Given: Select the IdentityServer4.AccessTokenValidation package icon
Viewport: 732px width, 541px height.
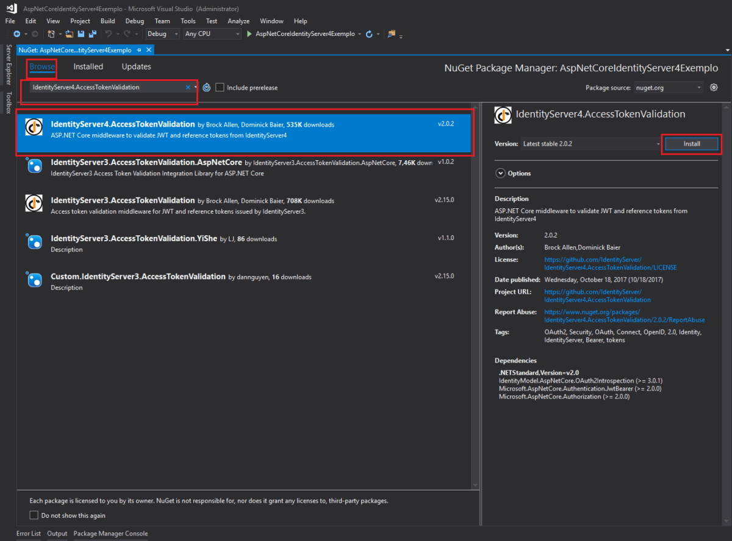Looking at the screenshot, I should pyautogui.click(x=34, y=127).
